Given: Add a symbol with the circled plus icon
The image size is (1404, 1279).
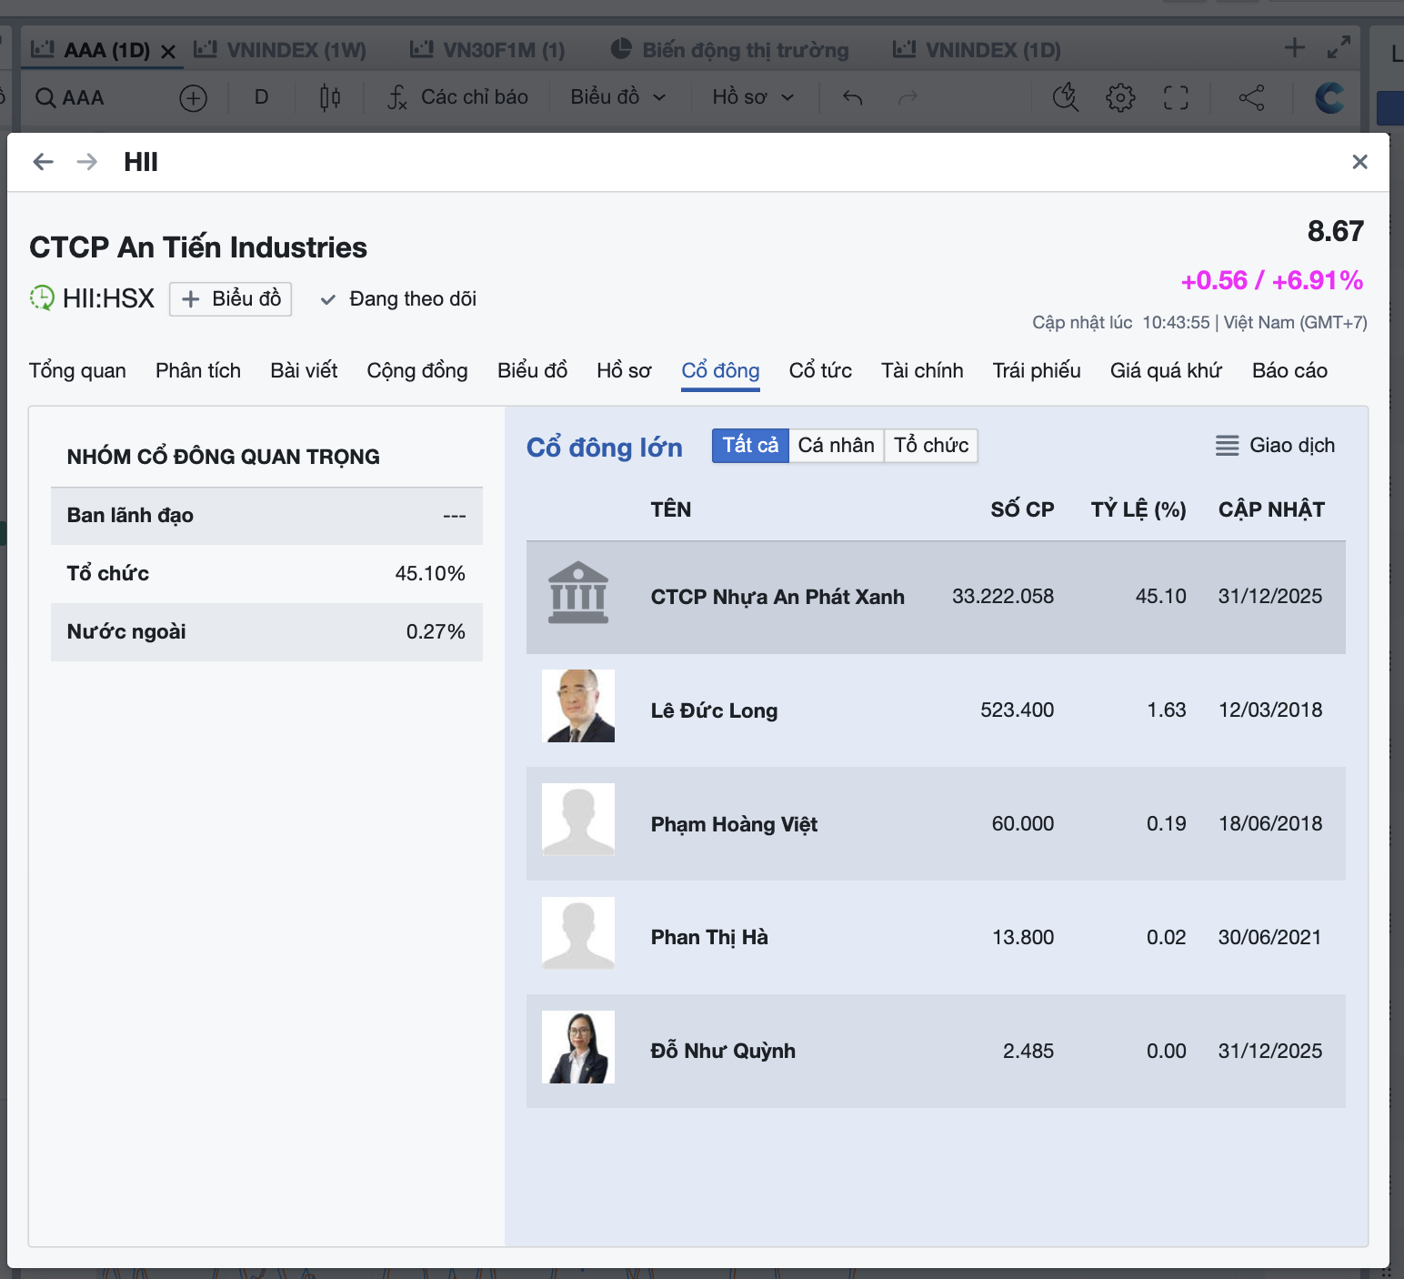Looking at the screenshot, I should click(x=193, y=97).
